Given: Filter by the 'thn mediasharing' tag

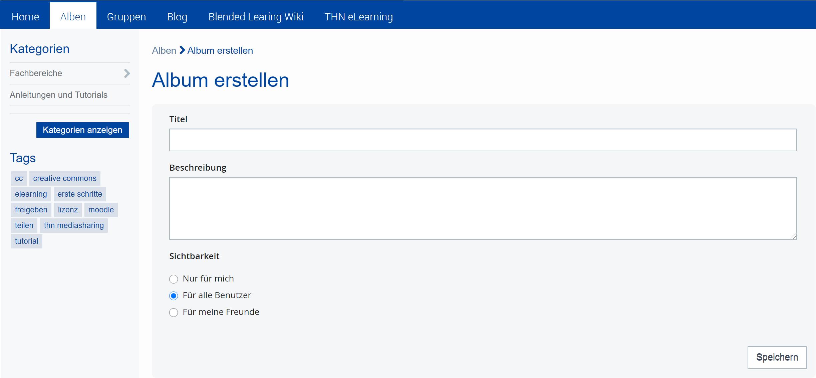Looking at the screenshot, I should coord(74,225).
